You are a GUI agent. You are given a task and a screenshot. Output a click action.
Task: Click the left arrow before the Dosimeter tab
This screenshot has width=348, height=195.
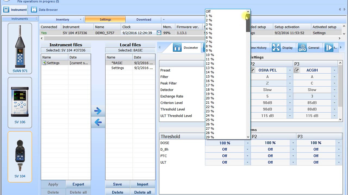pyautogui.click(x=160, y=48)
